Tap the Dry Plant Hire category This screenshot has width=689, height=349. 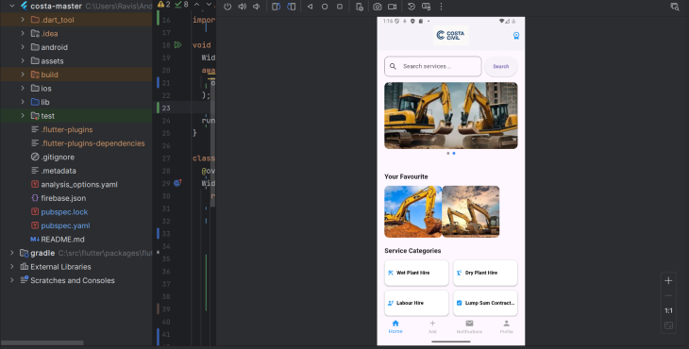(485, 273)
